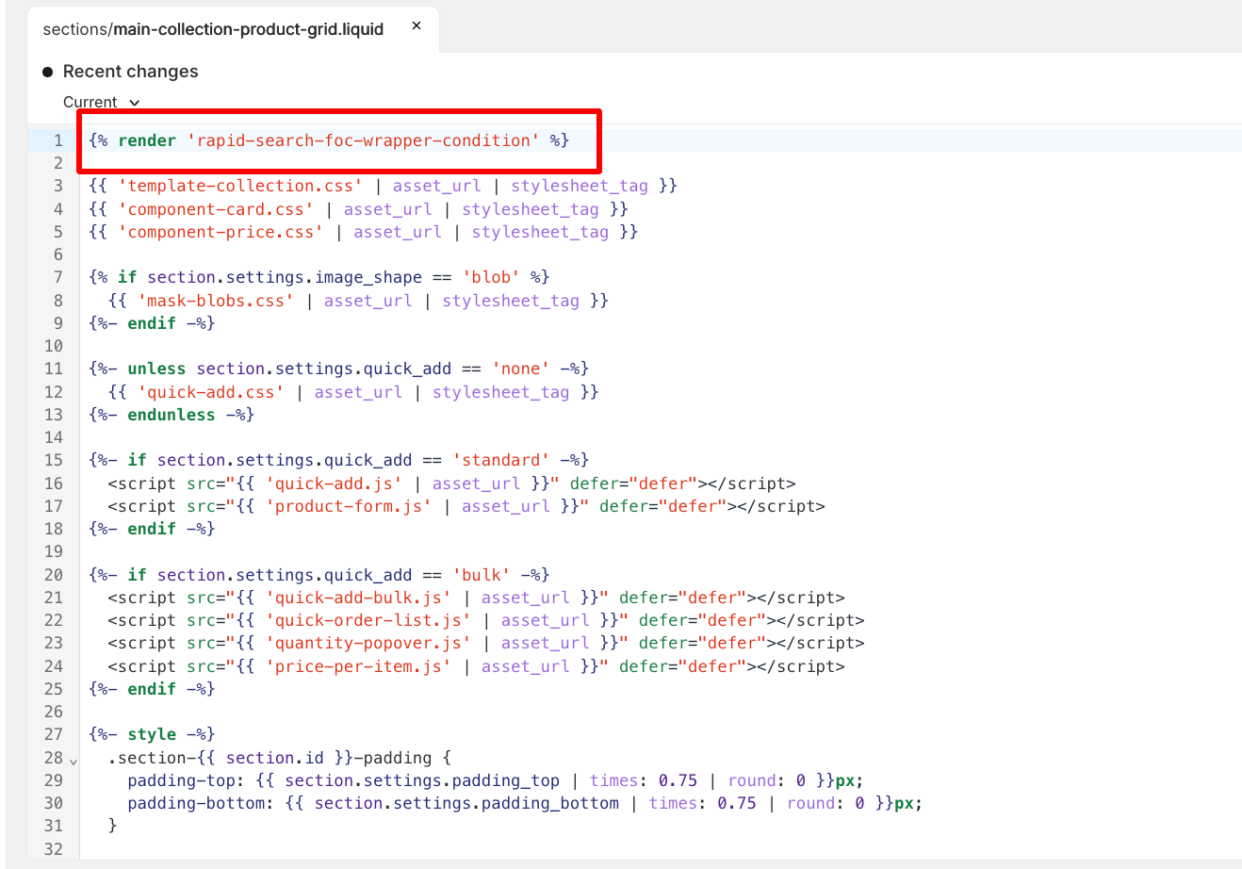This screenshot has height=869, width=1242.
Task: Click 'component-card.css' string on line 4
Action: (x=216, y=209)
